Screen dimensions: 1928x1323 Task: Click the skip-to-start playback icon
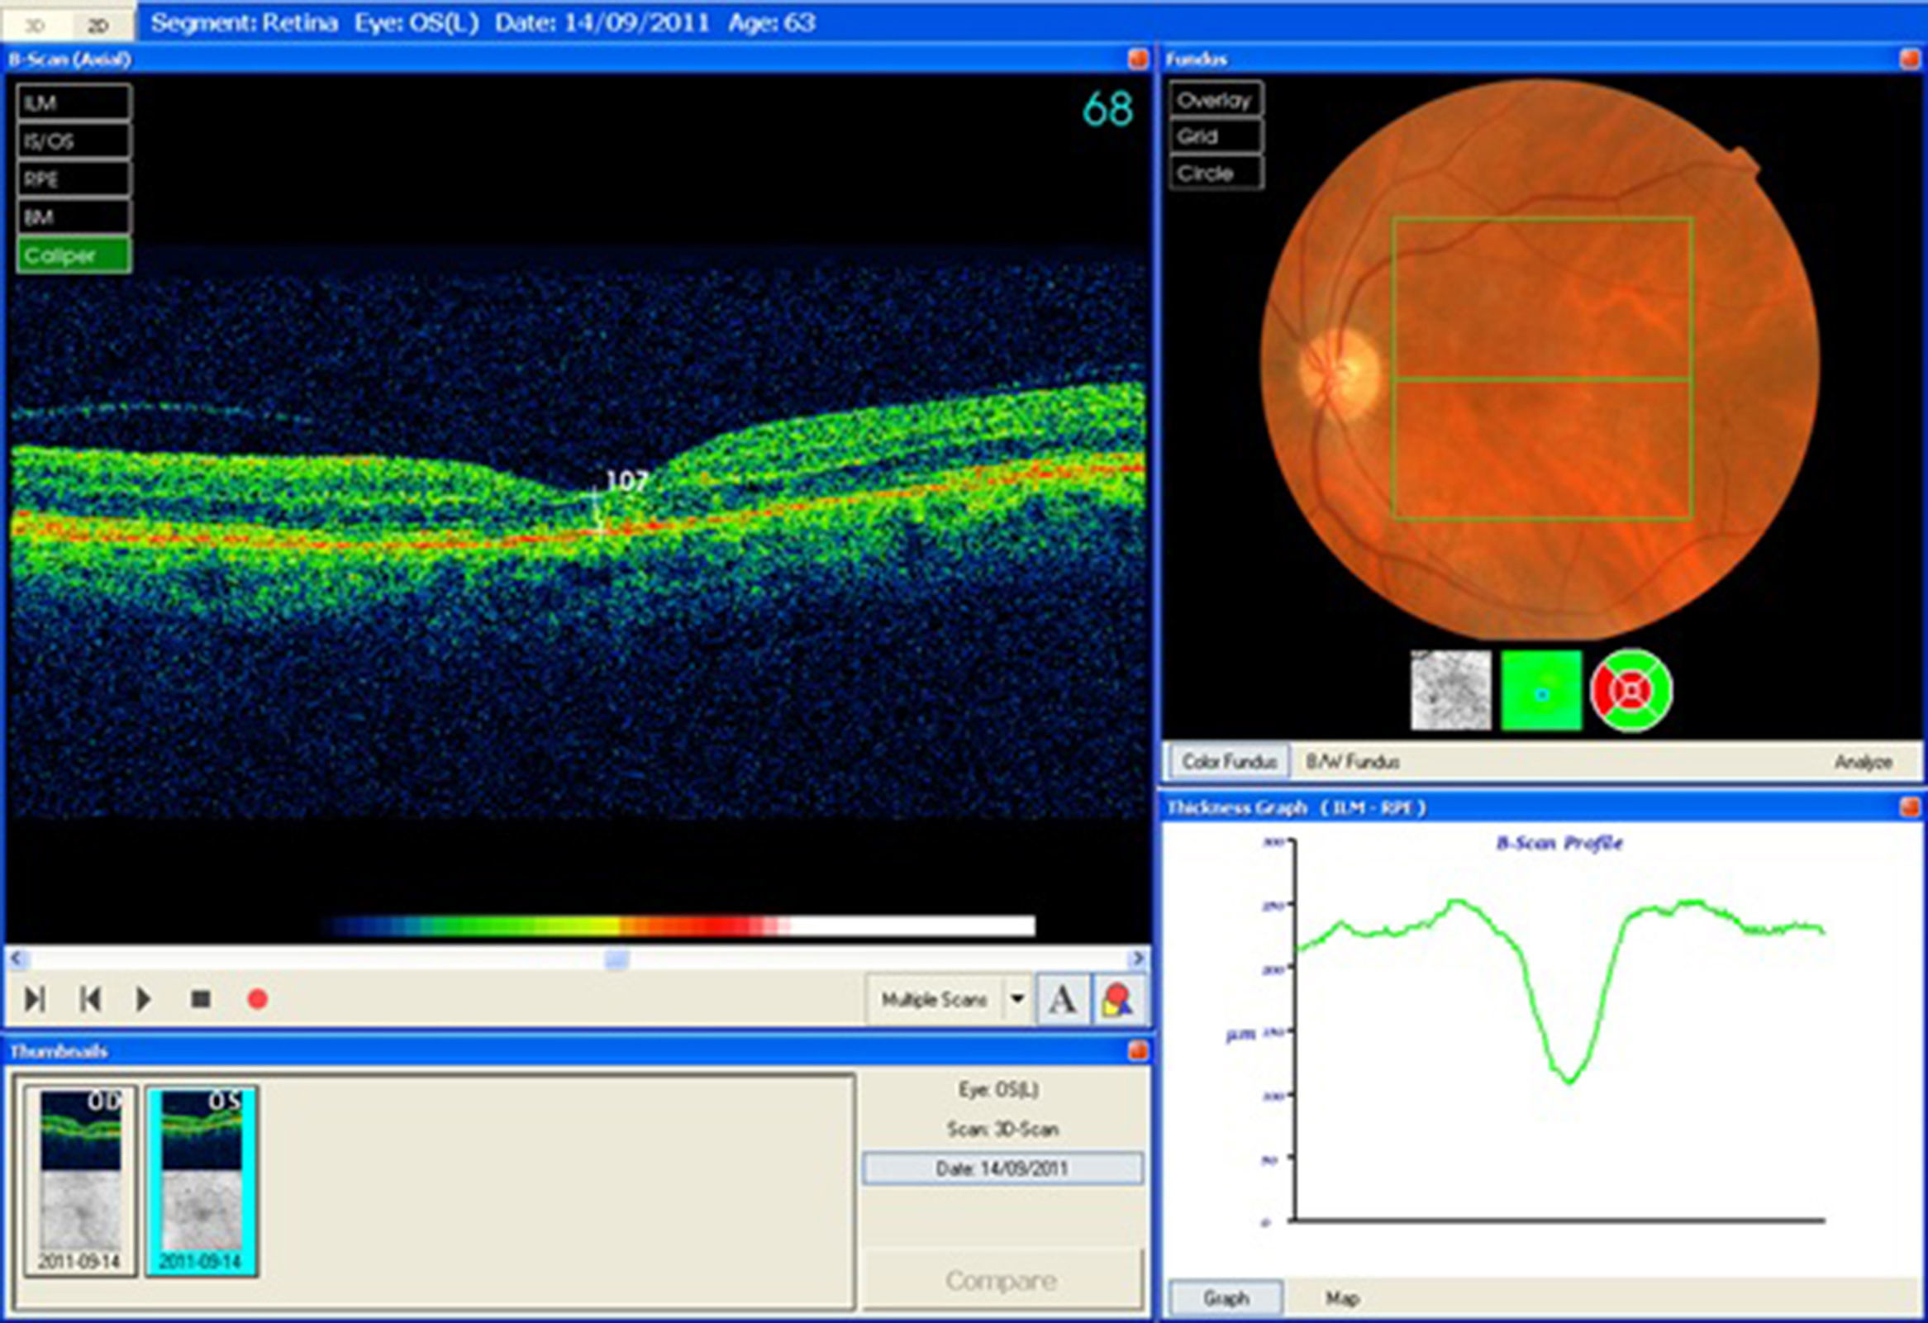tap(89, 999)
